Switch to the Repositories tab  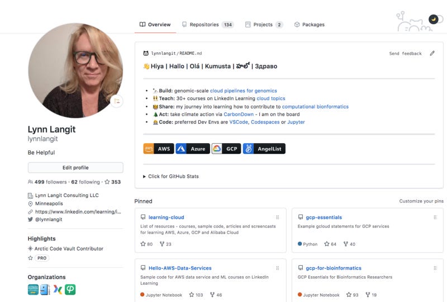click(x=208, y=25)
